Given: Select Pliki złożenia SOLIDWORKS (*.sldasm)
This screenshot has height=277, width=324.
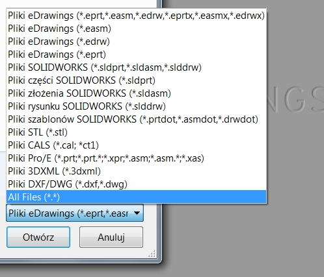Looking at the screenshot, I should 137,93.
